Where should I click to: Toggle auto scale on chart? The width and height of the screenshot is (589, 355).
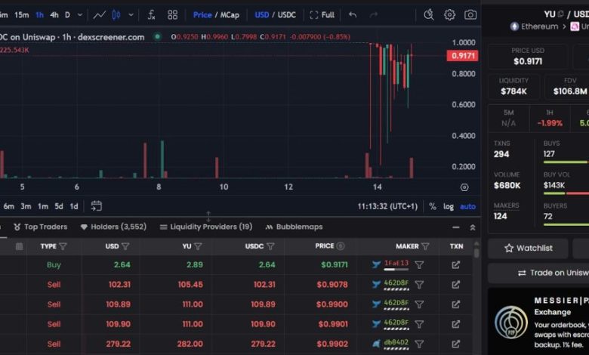coord(467,206)
